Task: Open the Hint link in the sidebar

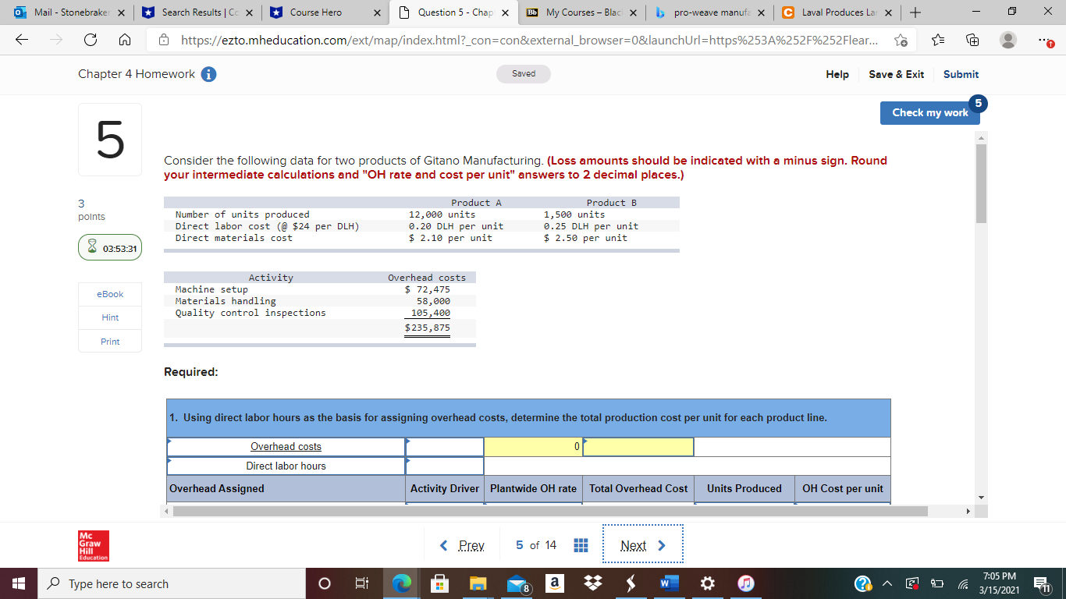Action: click(x=109, y=317)
